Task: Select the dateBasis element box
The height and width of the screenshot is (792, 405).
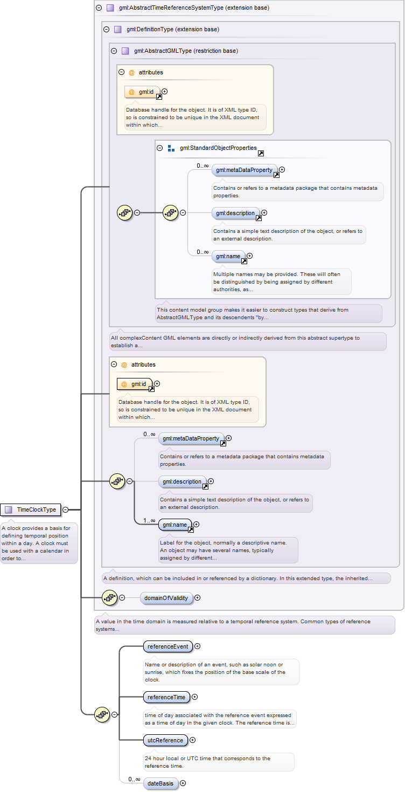Action: point(160,783)
